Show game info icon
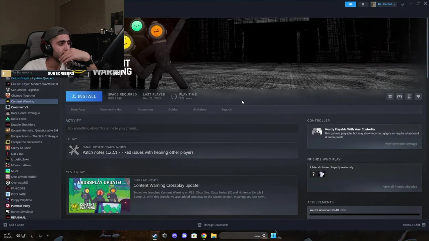The width and height of the screenshot is (429, 241). [409, 96]
